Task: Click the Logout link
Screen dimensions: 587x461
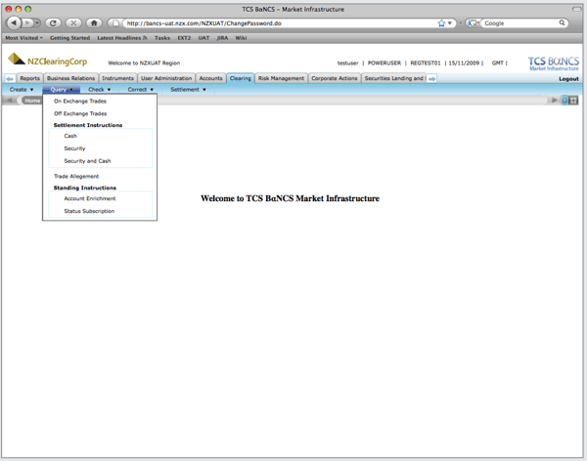Action: coord(568,79)
